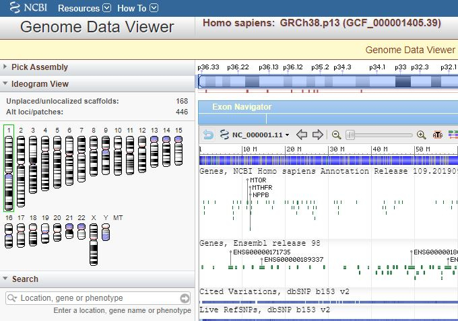Select chromosome 19 ideogram
This screenshot has height=321, width=458.
[45, 234]
